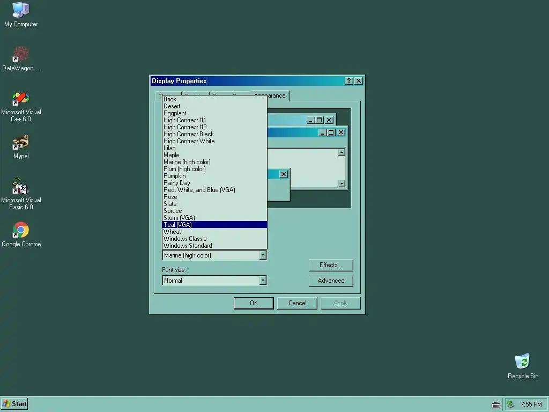The width and height of the screenshot is (549, 412).
Task: Click the preview message box close button
Action: click(284, 174)
